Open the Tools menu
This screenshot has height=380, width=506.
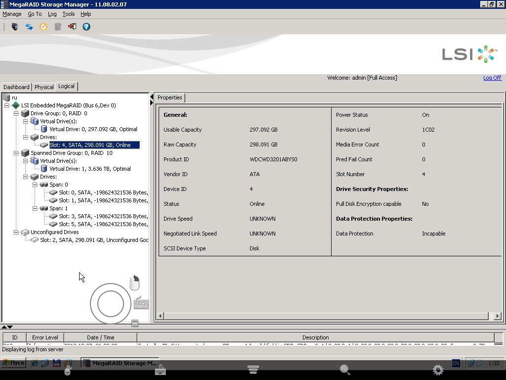point(68,14)
